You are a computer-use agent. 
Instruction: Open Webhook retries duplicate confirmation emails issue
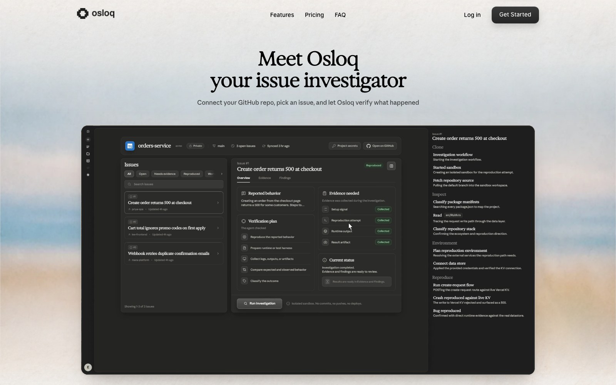[174, 253]
